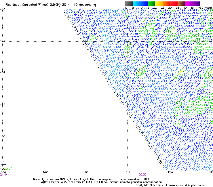Click the '-123' longitude axis label

click(x=169, y=172)
